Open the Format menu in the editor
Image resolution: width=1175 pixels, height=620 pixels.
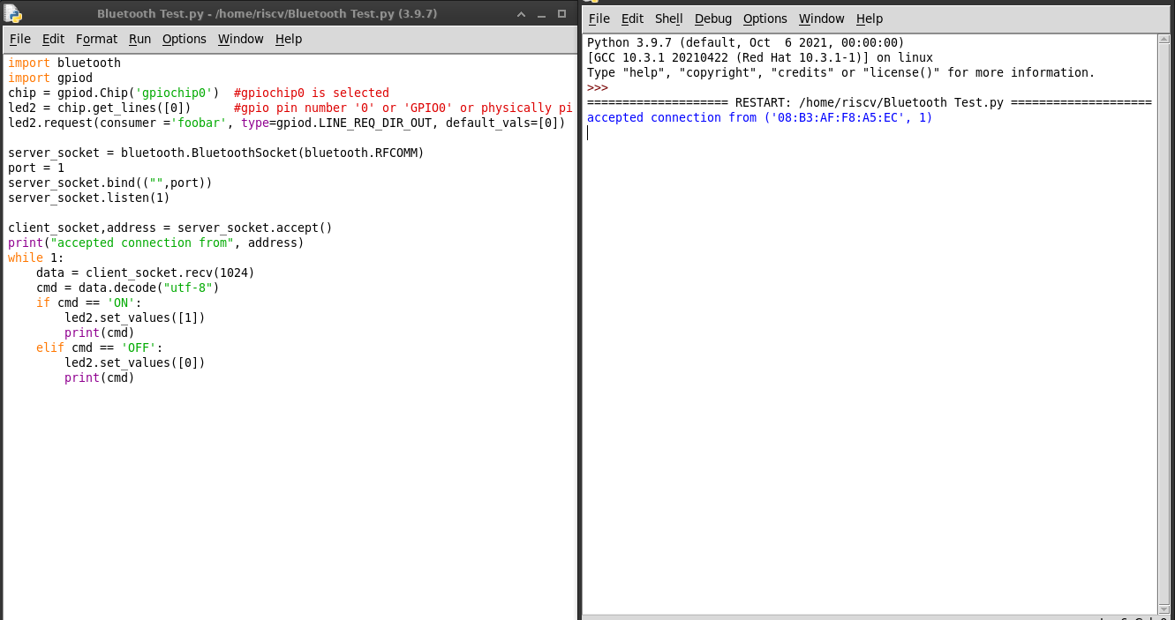click(x=96, y=39)
